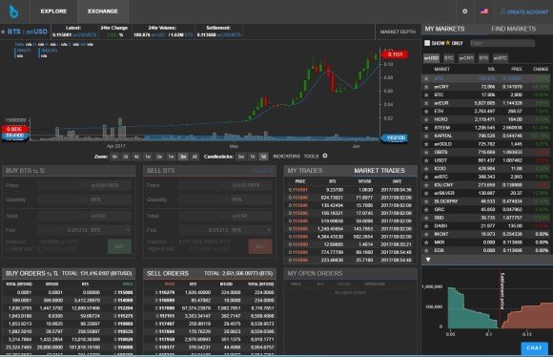
Task: Set chart zoom to 3m
Action: coord(183,157)
